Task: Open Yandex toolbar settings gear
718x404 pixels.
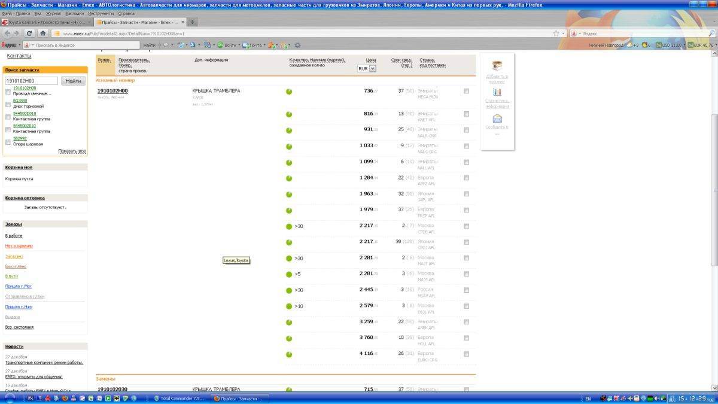Action: (x=297, y=45)
